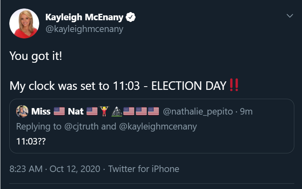The height and width of the screenshot is (189, 302).
Task: Open the @cjtruth mention in reply line
Action: [x=81, y=127]
